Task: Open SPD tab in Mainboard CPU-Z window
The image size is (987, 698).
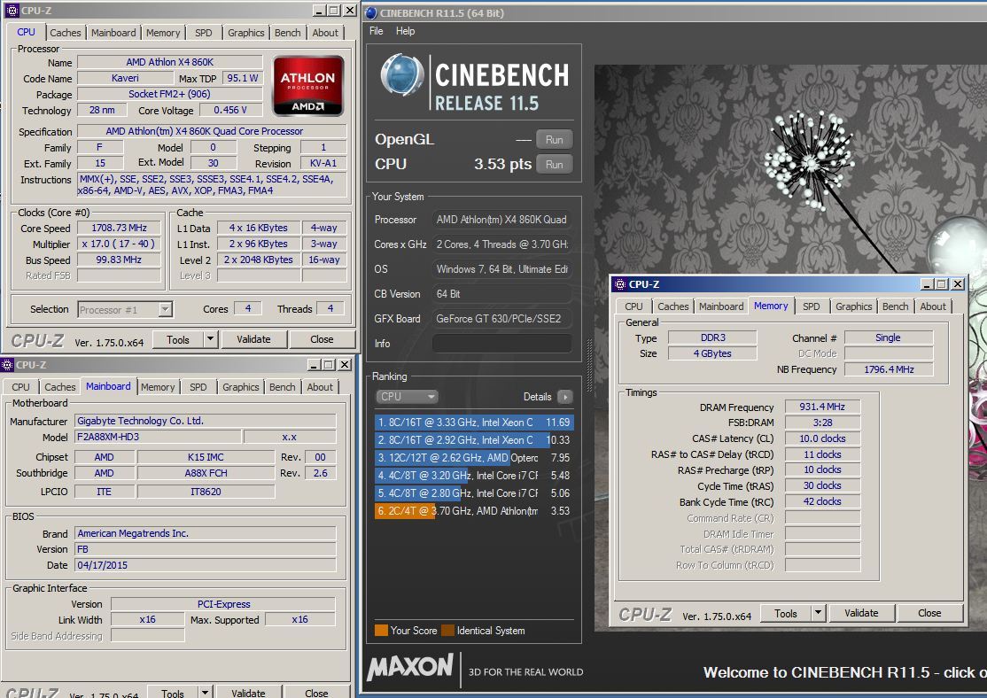Action: pyautogui.click(x=198, y=387)
